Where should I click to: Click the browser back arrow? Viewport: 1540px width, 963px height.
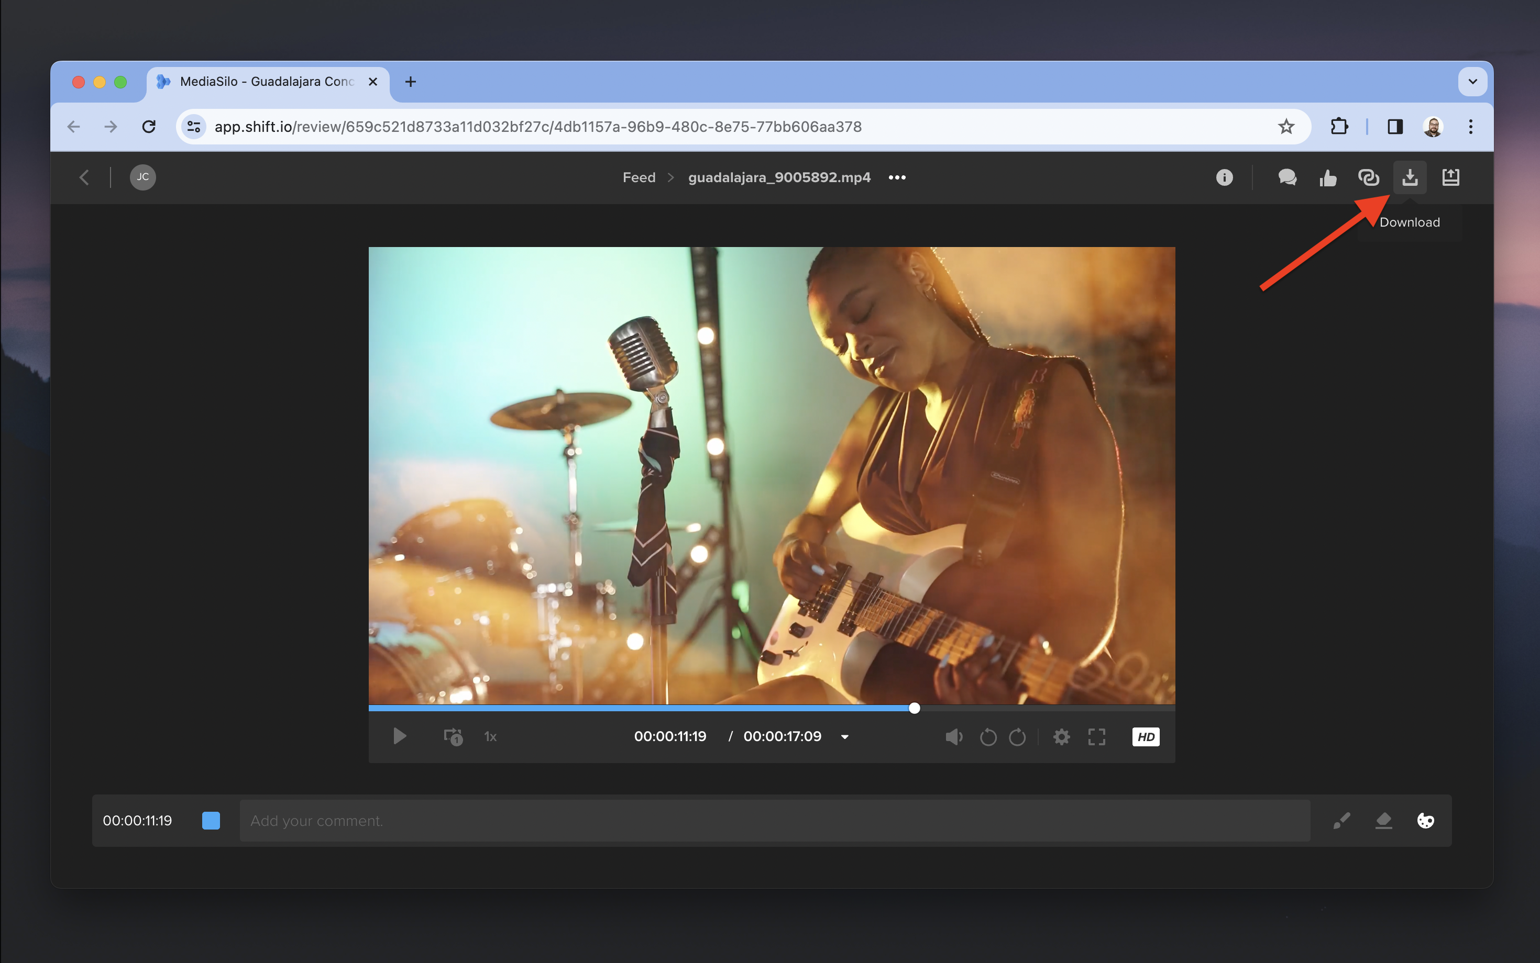[74, 127]
